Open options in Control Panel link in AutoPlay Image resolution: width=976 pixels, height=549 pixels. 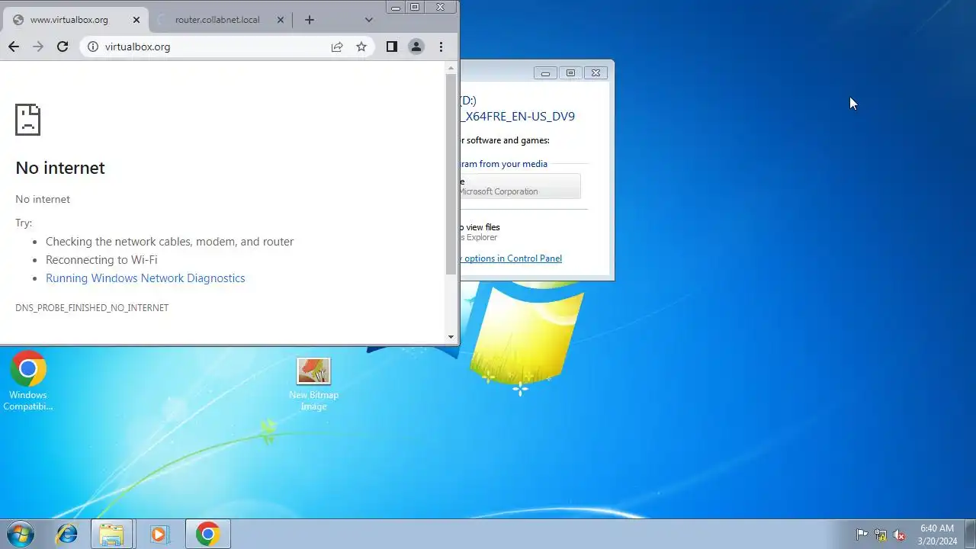coord(511,258)
